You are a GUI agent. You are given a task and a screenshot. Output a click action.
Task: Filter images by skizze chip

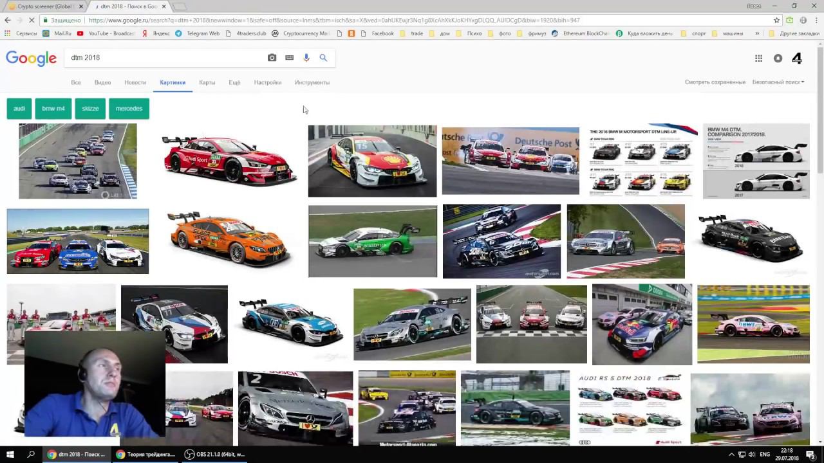(x=90, y=109)
